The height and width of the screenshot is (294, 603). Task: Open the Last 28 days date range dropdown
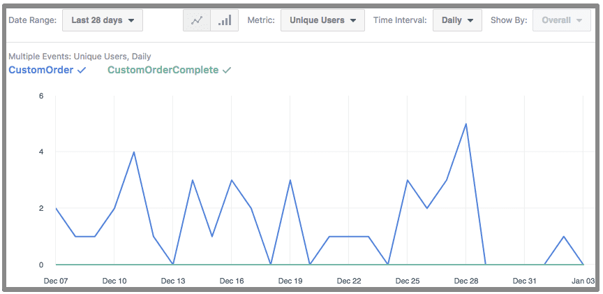[103, 20]
